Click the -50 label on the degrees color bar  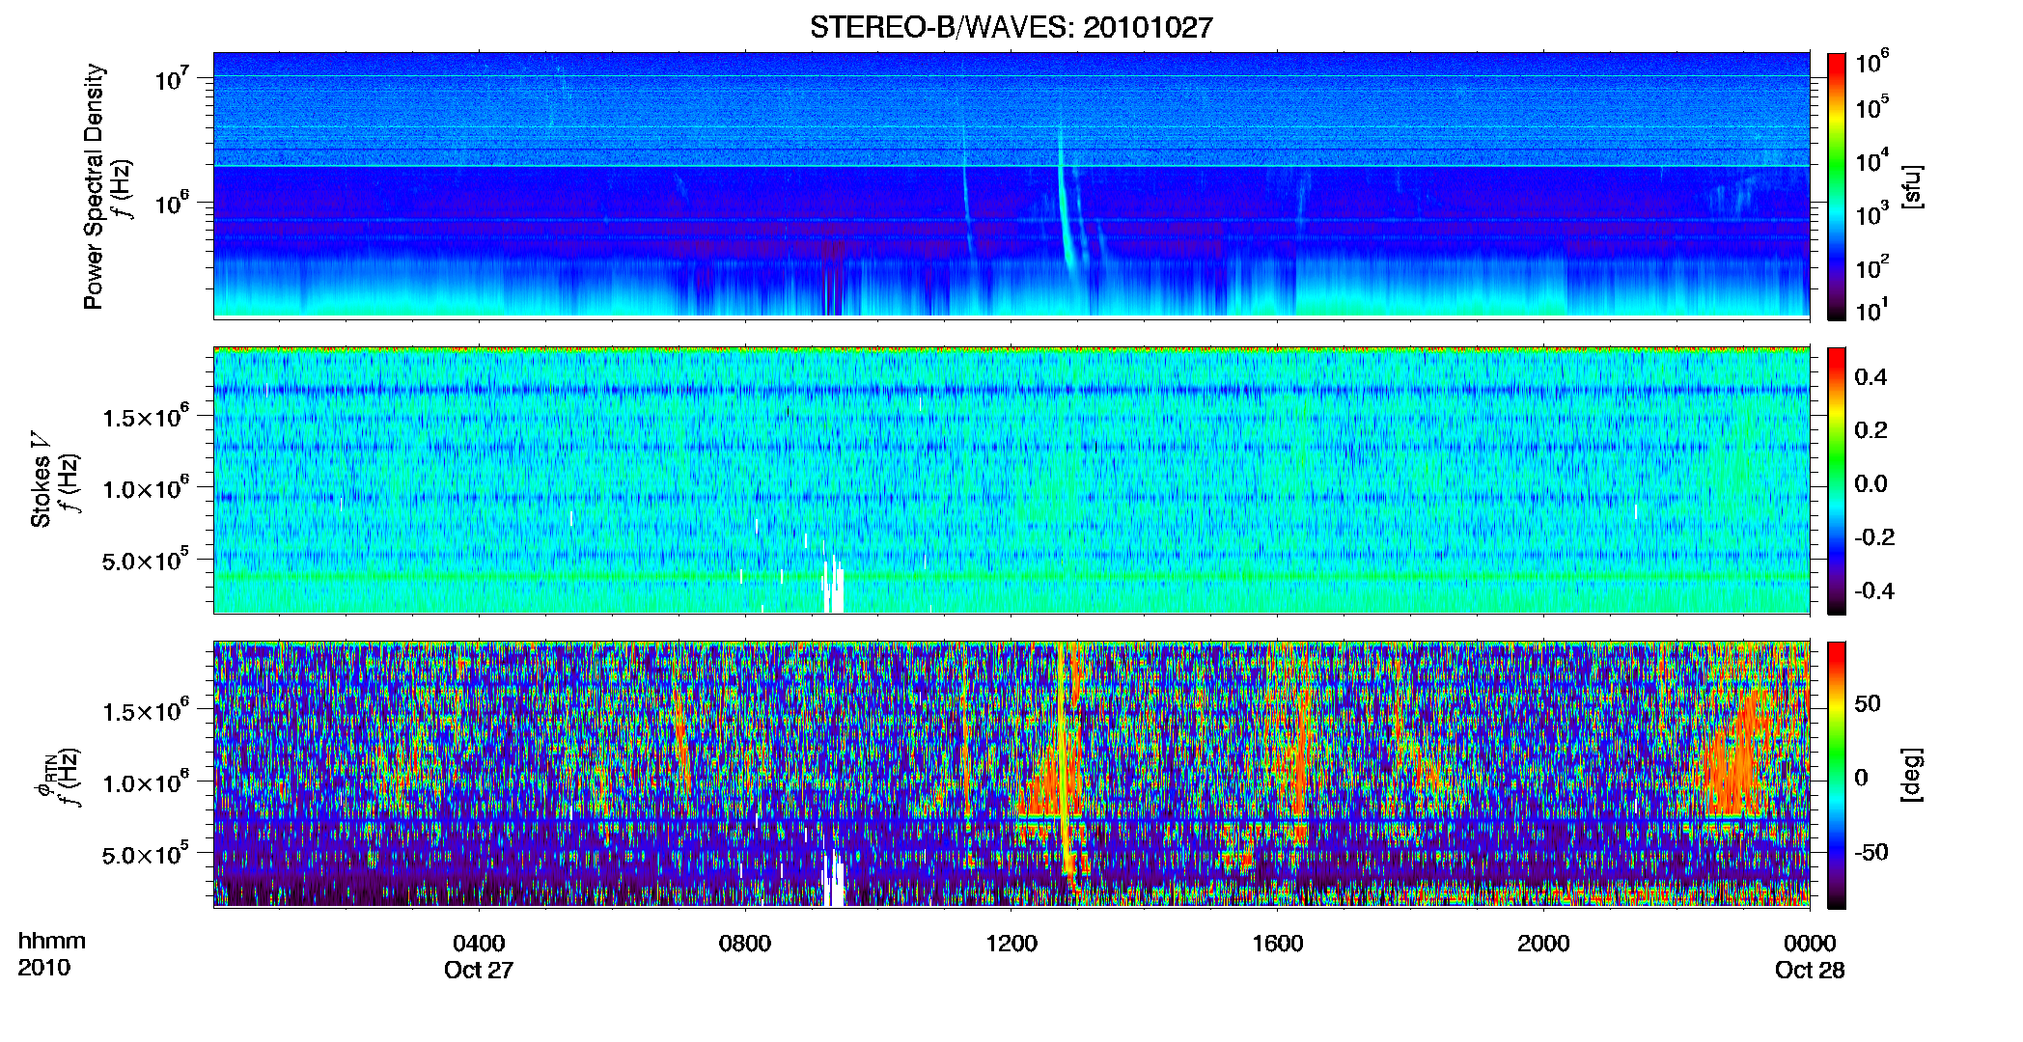1871,852
